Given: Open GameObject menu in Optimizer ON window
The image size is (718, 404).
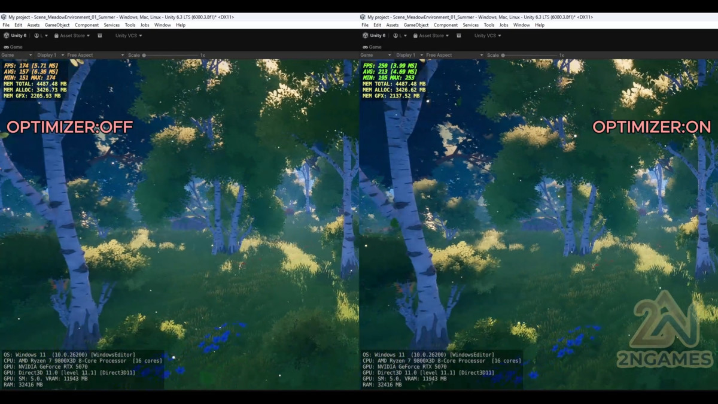Looking at the screenshot, I should (416, 25).
